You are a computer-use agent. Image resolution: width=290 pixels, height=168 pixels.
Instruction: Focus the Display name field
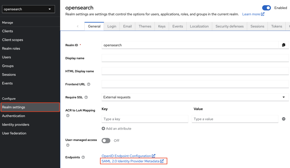(x=195, y=58)
